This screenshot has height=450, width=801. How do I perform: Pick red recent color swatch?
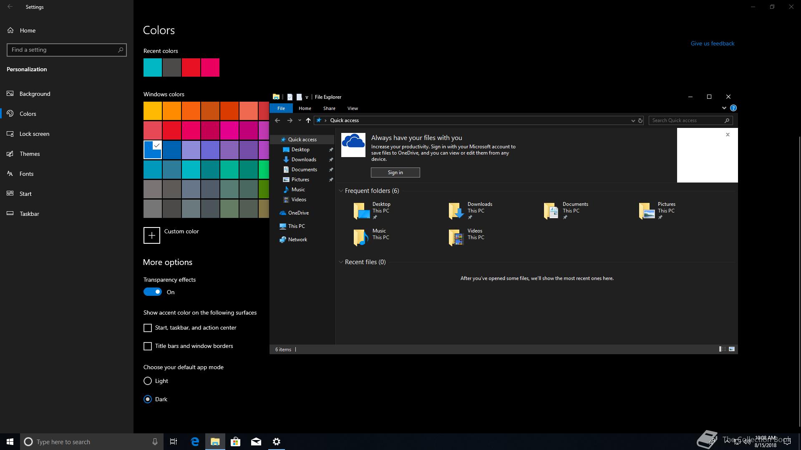pyautogui.click(x=191, y=67)
